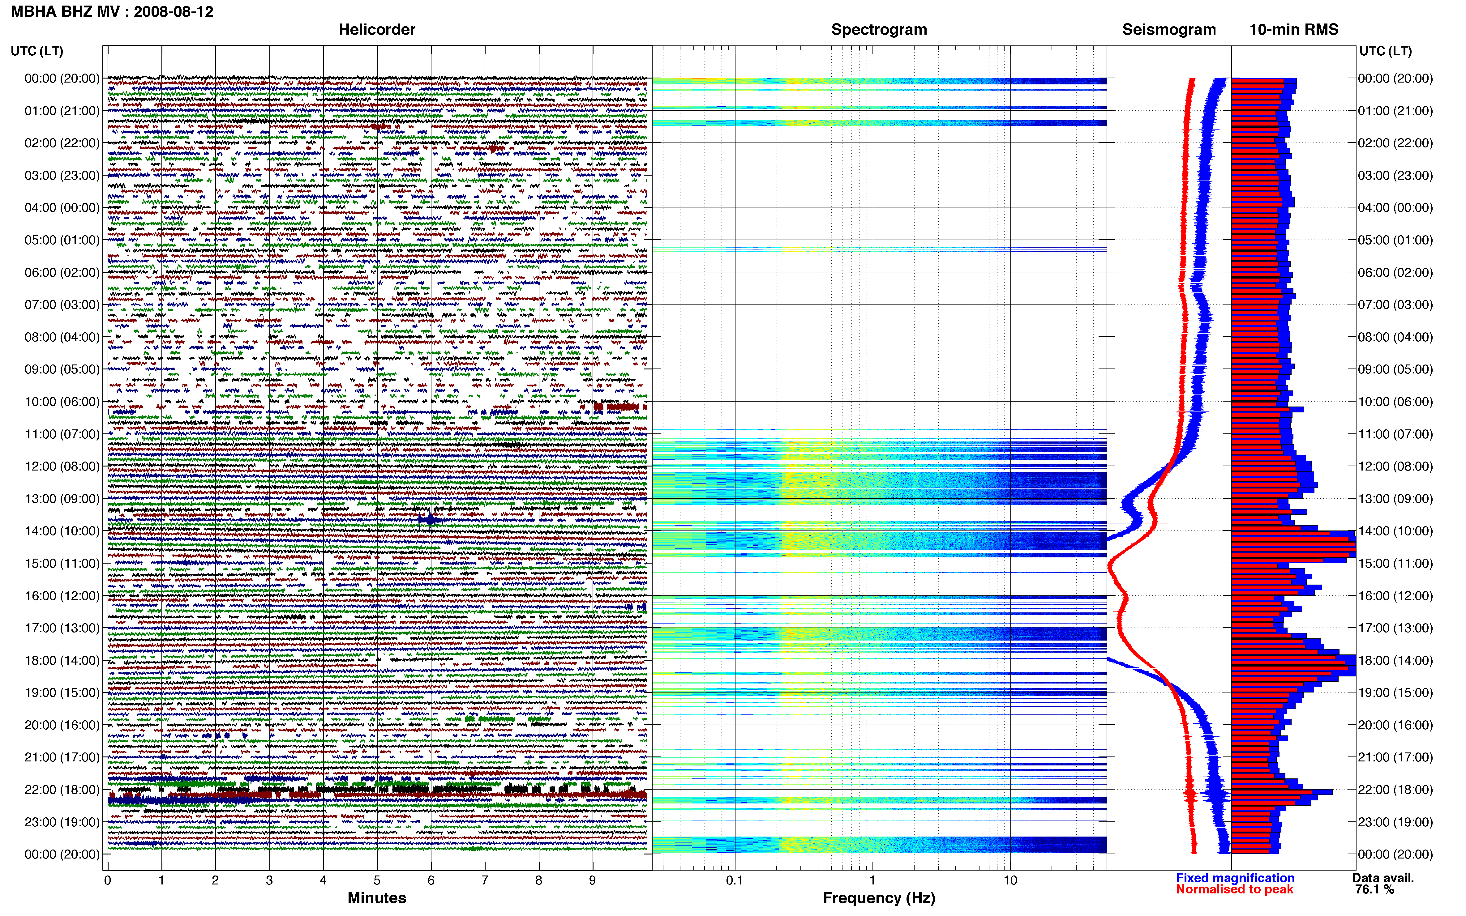This screenshot has height=916, width=1466.
Task: Click the left '05:00 (01:00)' time label
Action: click(62, 240)
